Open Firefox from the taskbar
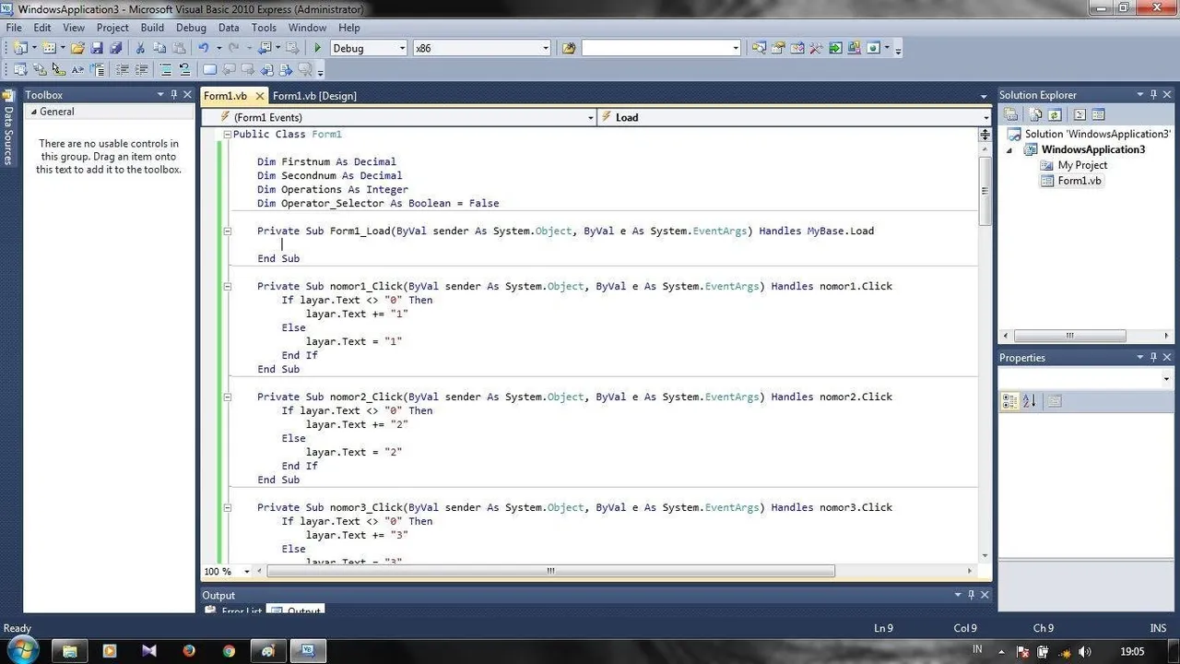 point(189,651)
